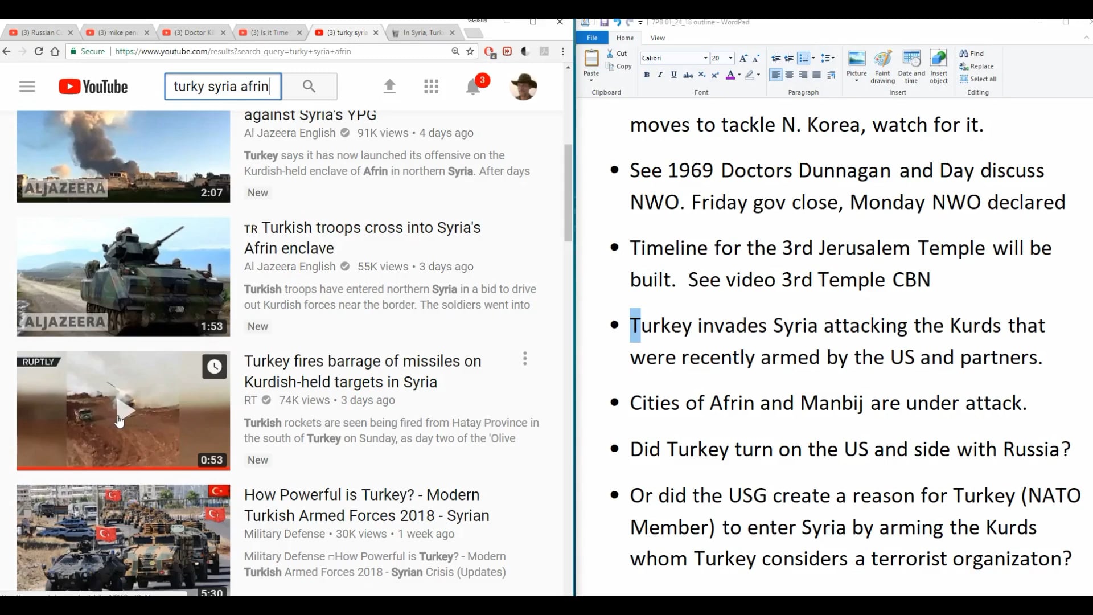
Task: Click Replace in the Editing group
Action: 977,67
